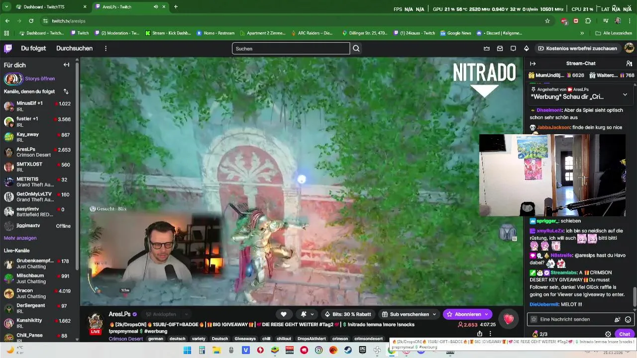Select the AresLPs - Twitch tab
Image resolution: width=637 pixels, height=358 pixels.
point(130,7)
